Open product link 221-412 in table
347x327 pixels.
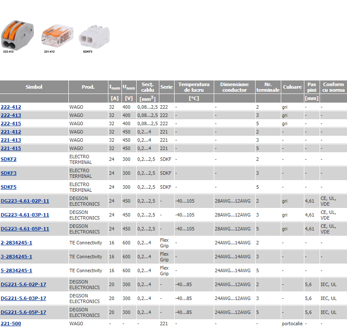(11, 132)
